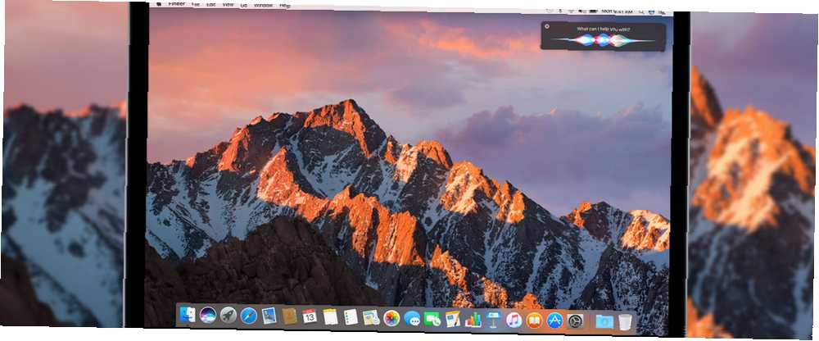The width and height of the screenshot is (819, 341).
Task: Open Contacts brown book icon in Dock
Action: click(x=289, y=316)
